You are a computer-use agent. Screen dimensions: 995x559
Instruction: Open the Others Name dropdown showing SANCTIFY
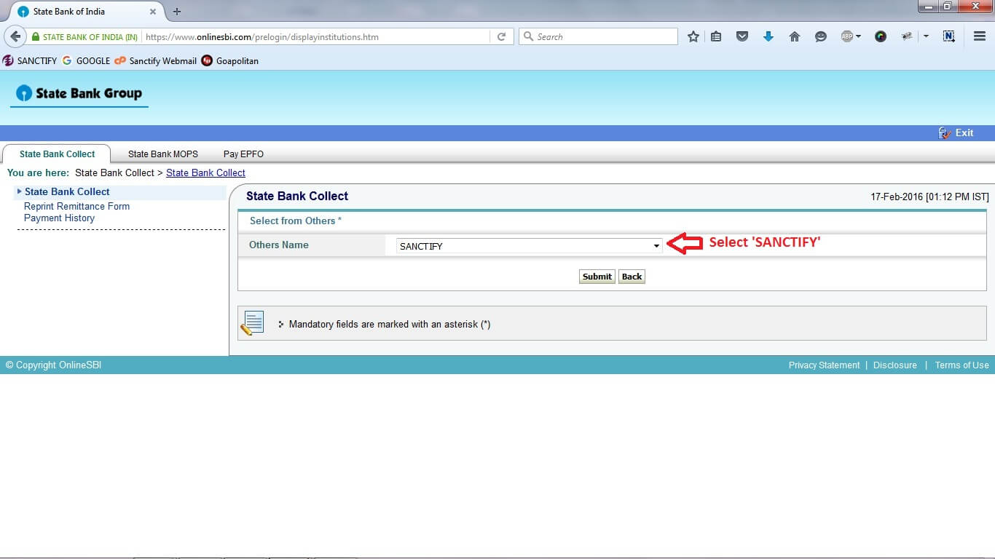tap(529, 246)
